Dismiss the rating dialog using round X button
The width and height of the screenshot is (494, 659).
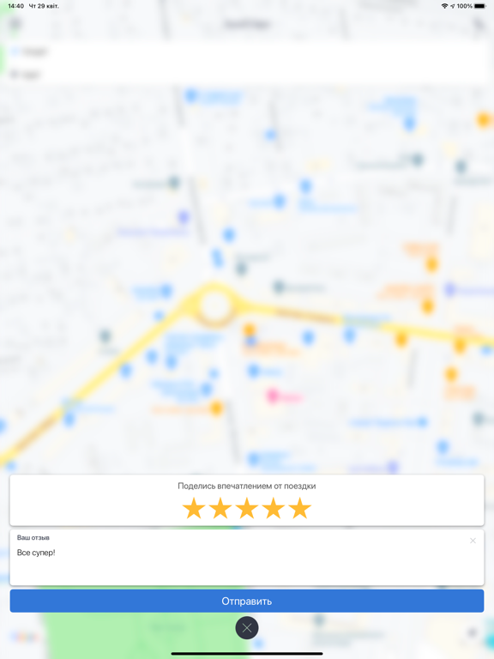coord(247,628)
